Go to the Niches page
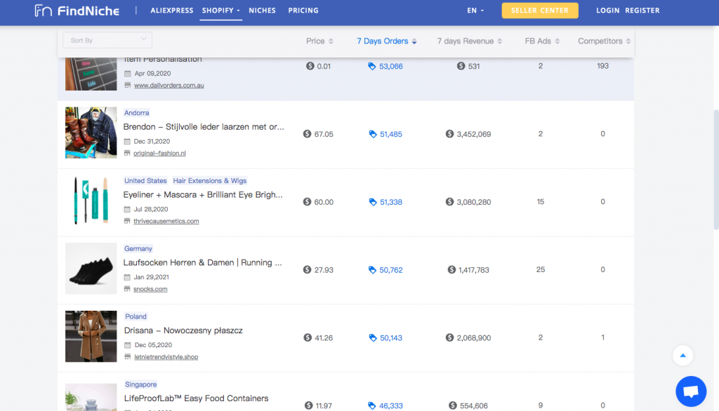Viewport: 719px width, 411px height. (263, 11)
